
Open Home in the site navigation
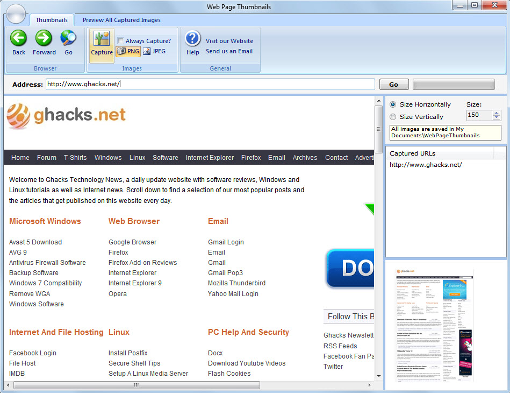pos(20,158)
